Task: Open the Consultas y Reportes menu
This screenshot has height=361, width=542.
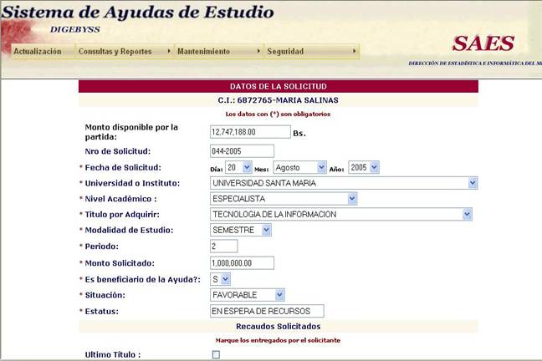Action: (125, 51)
